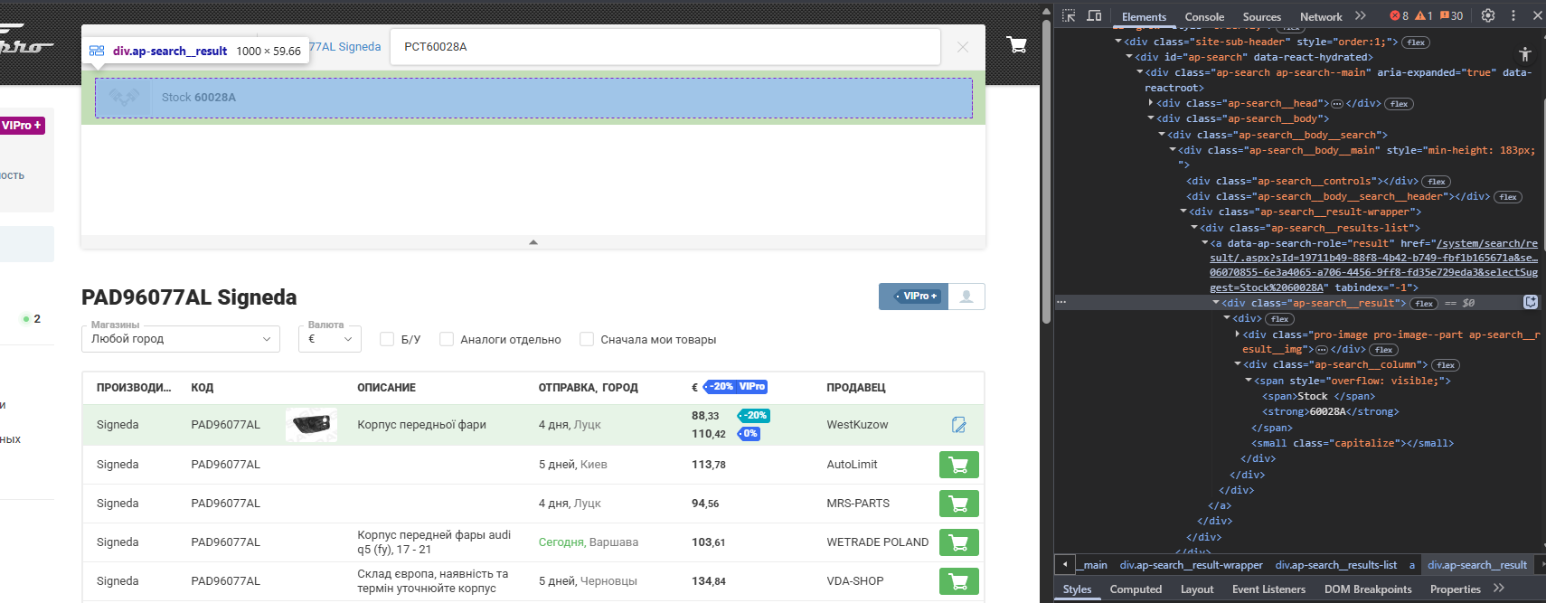Select the Computed sub-tab
Screen dimensions: 1546x603
(x=1136, y=589)
